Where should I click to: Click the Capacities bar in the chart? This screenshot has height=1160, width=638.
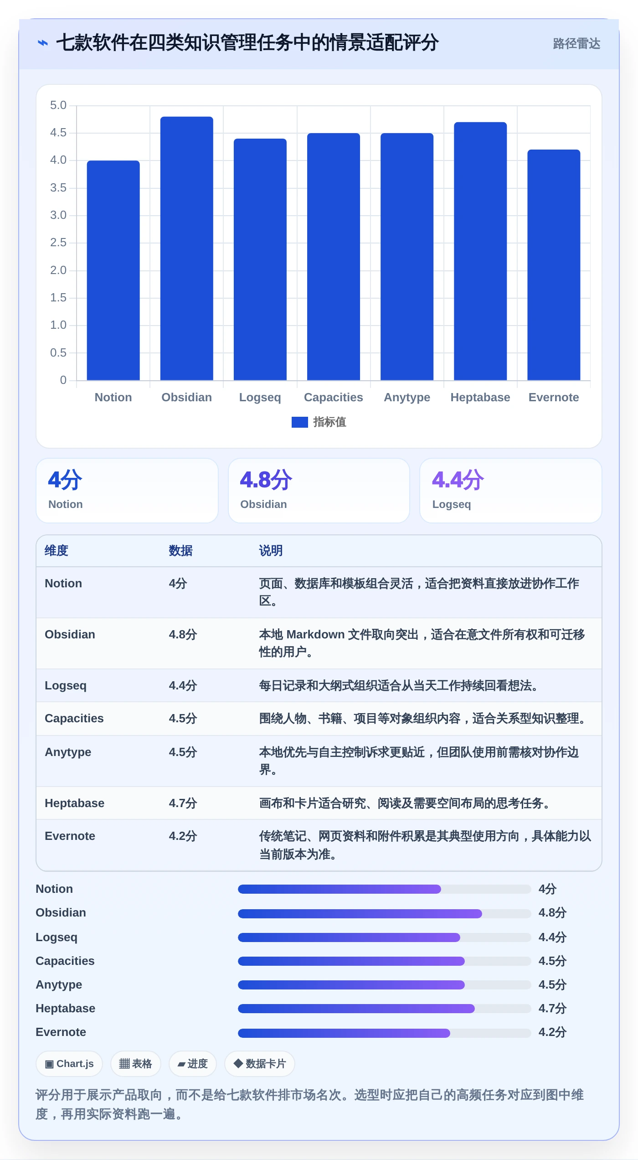point(334,257)
